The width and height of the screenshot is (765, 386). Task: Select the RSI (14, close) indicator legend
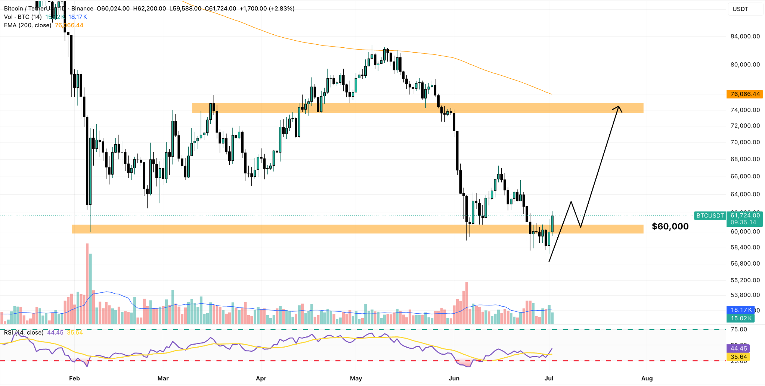pyautogui.click(x=24, y=332)
